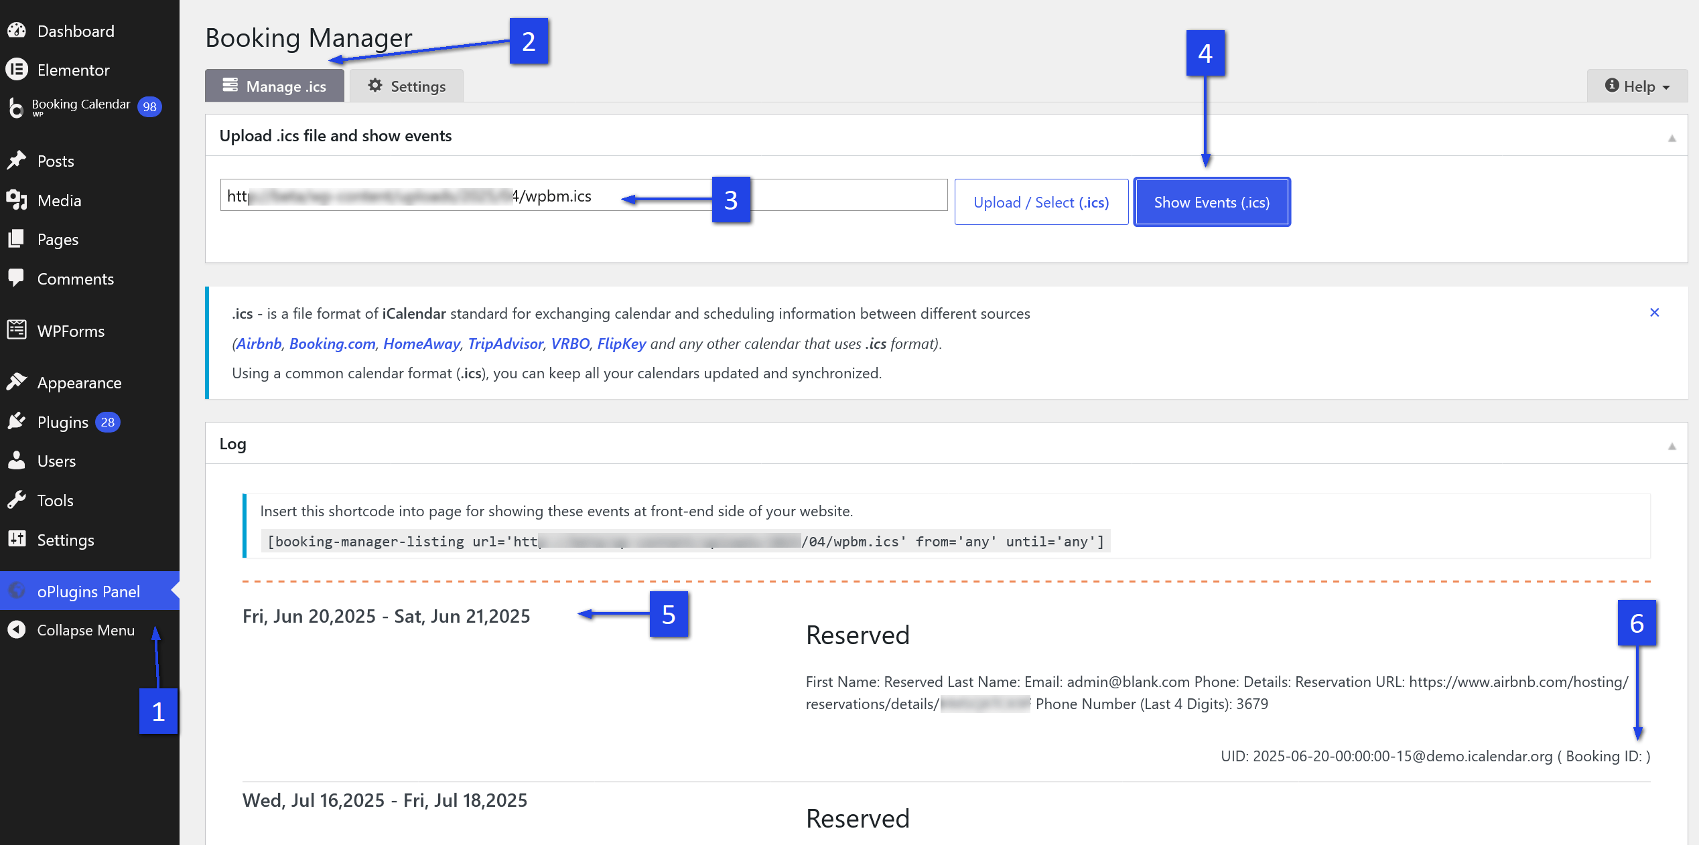The width and height of the screenshot is (1699, 845).
Task: Click the Elementor logo icon
Action: 17,70
